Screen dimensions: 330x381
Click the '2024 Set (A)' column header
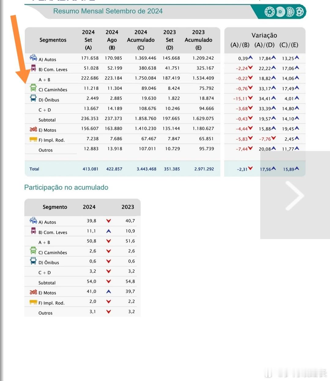click(x=88, y=40)
